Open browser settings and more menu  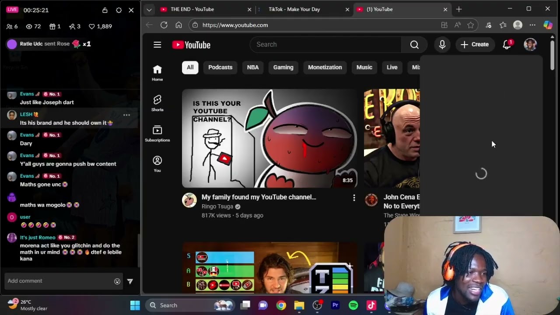(x=532, y=25)
